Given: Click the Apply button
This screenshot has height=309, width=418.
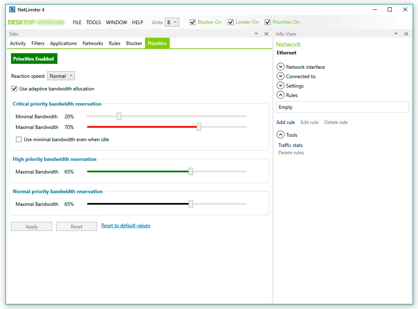Looking at the screenshot, I should pos(32,226).
